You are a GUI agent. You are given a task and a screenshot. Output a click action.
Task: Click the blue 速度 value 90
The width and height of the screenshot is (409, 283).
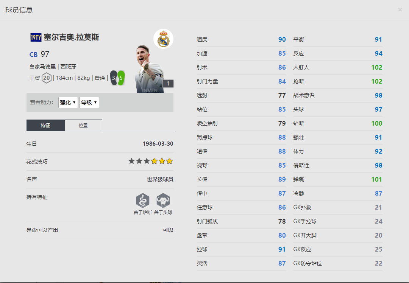[282, 39]
